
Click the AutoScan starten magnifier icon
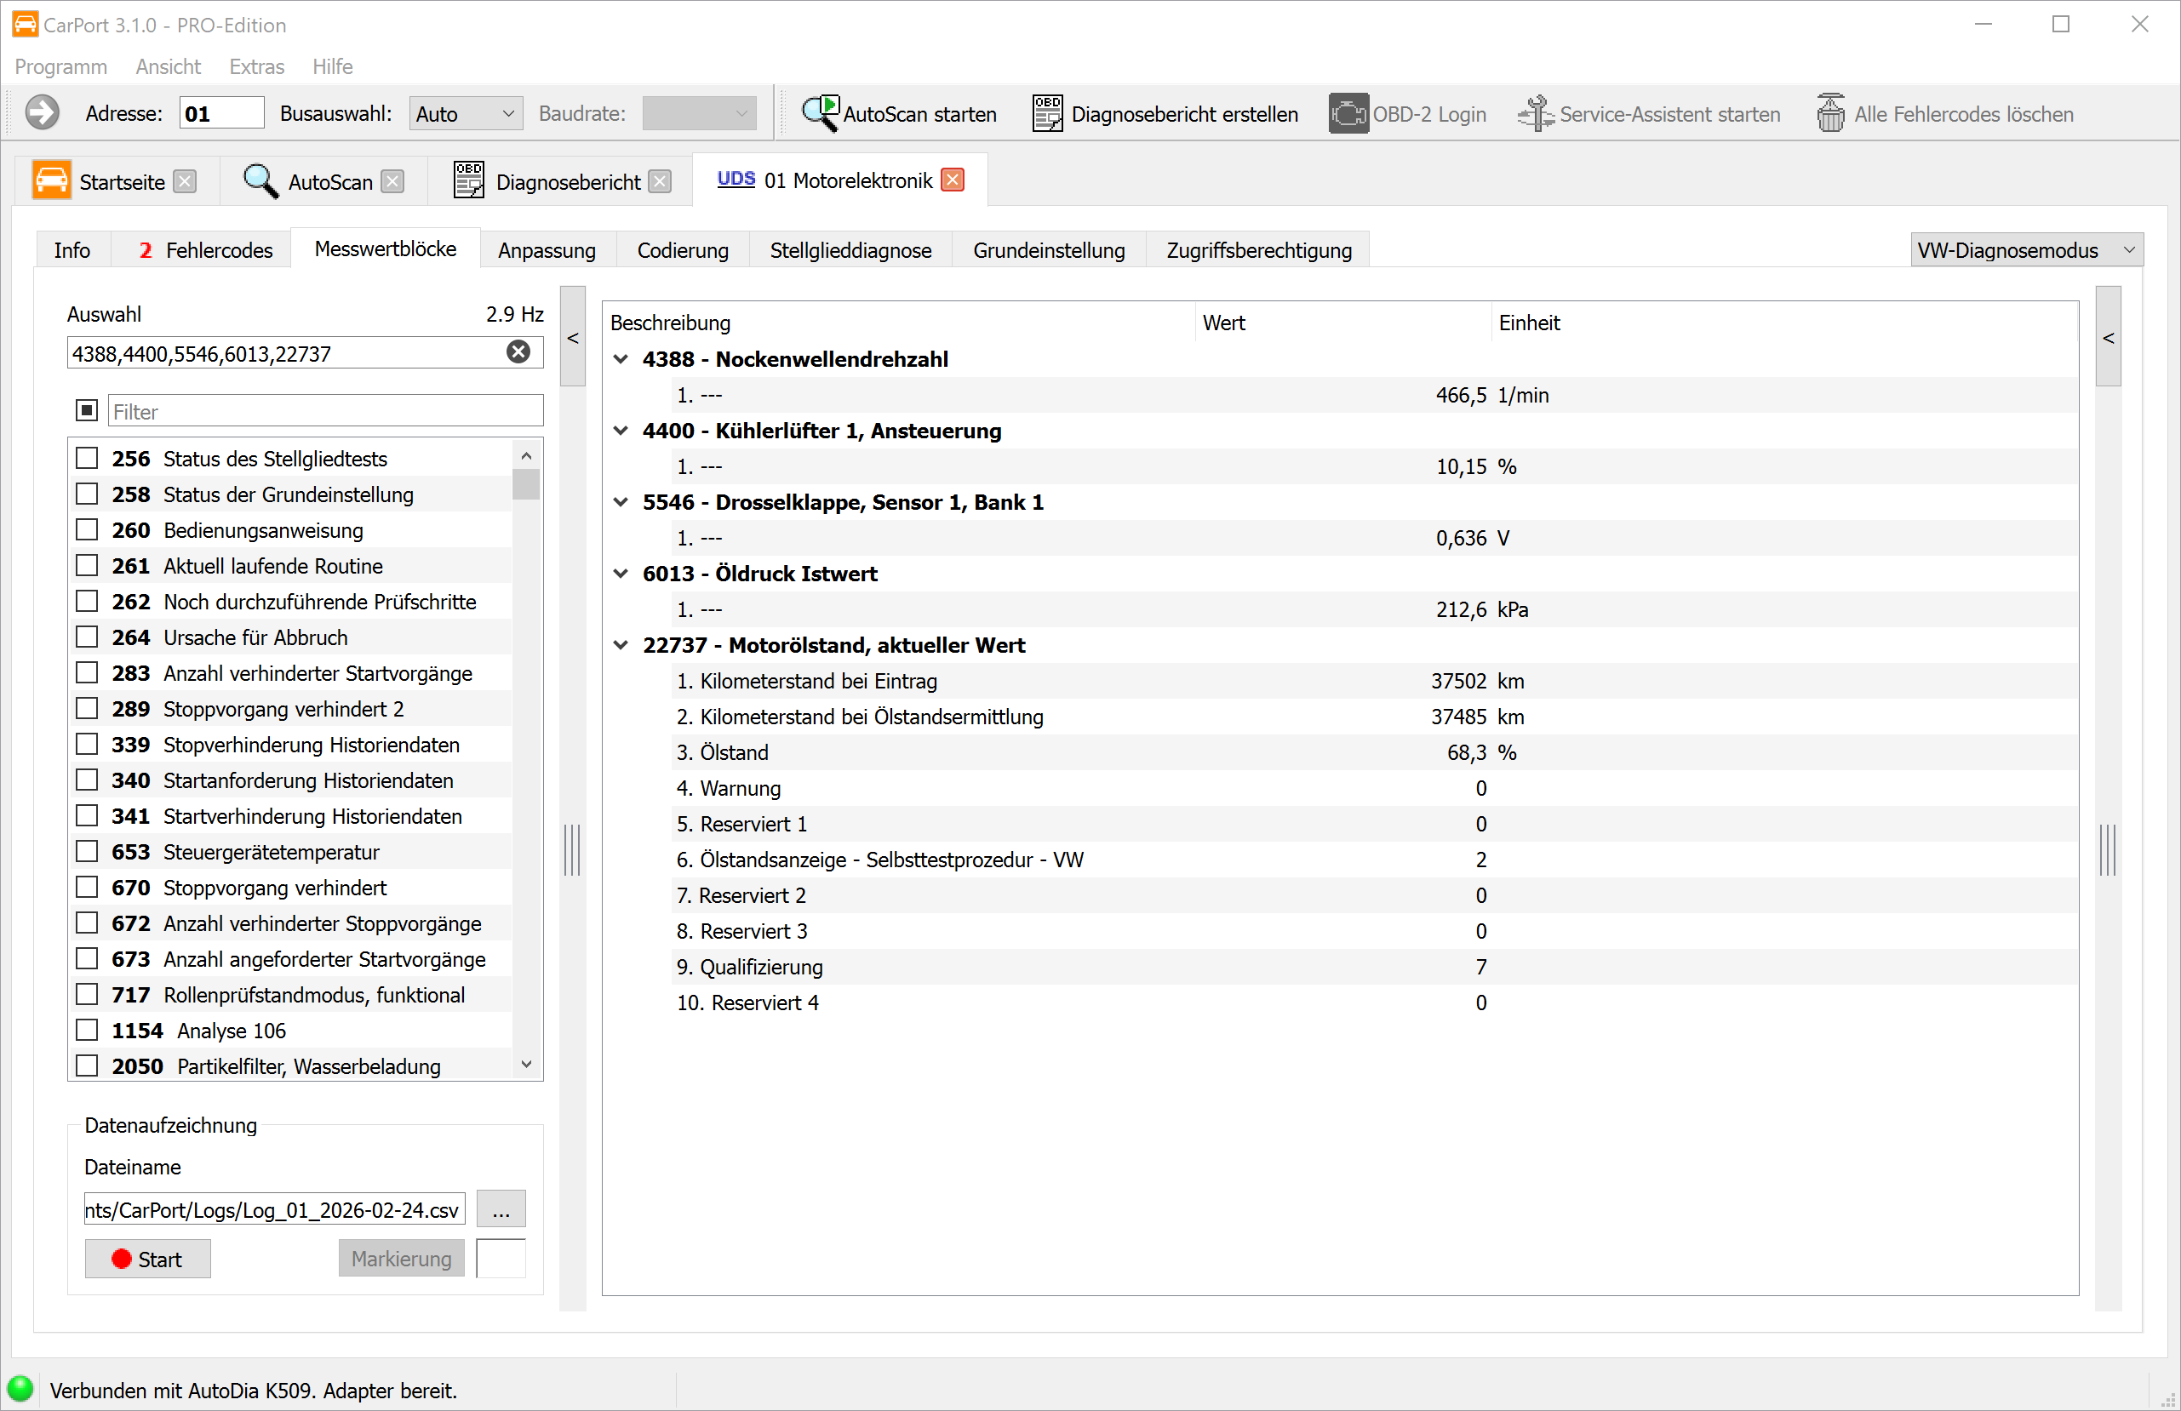tap(820, 114)
